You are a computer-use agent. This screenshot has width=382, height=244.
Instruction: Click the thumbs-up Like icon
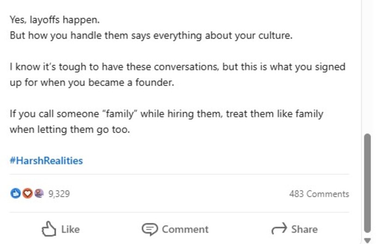pos(49,229)
